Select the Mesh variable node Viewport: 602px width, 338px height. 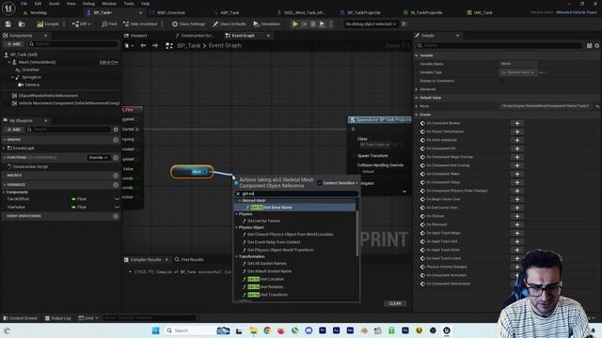point(192,172)
